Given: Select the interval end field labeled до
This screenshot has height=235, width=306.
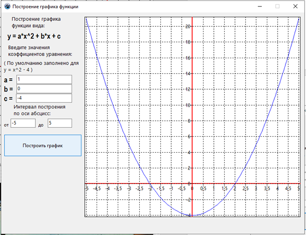Looking at the screenshot, I should [60, 123].
